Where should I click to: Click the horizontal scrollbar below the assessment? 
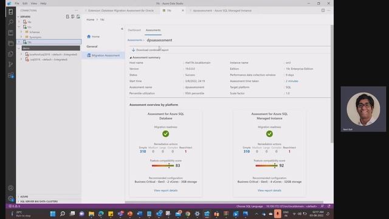[x=224, y=202]
